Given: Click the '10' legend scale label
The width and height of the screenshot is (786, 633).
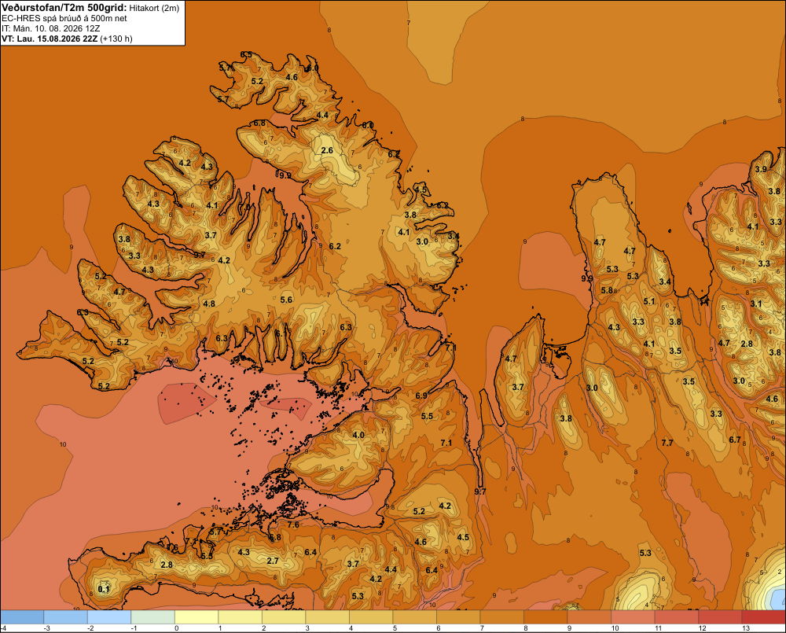Looking at the screenshot, I should [615, 628].
